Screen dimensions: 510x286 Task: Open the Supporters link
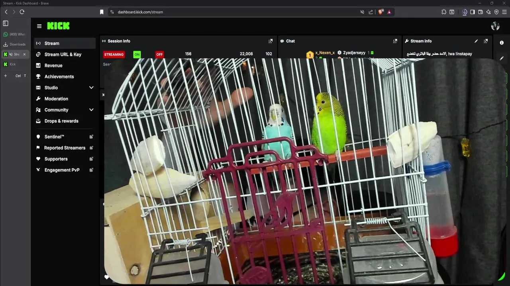click(x=65, y=159)
